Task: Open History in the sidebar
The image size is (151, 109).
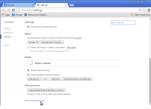Action: [x=7, y=28]
